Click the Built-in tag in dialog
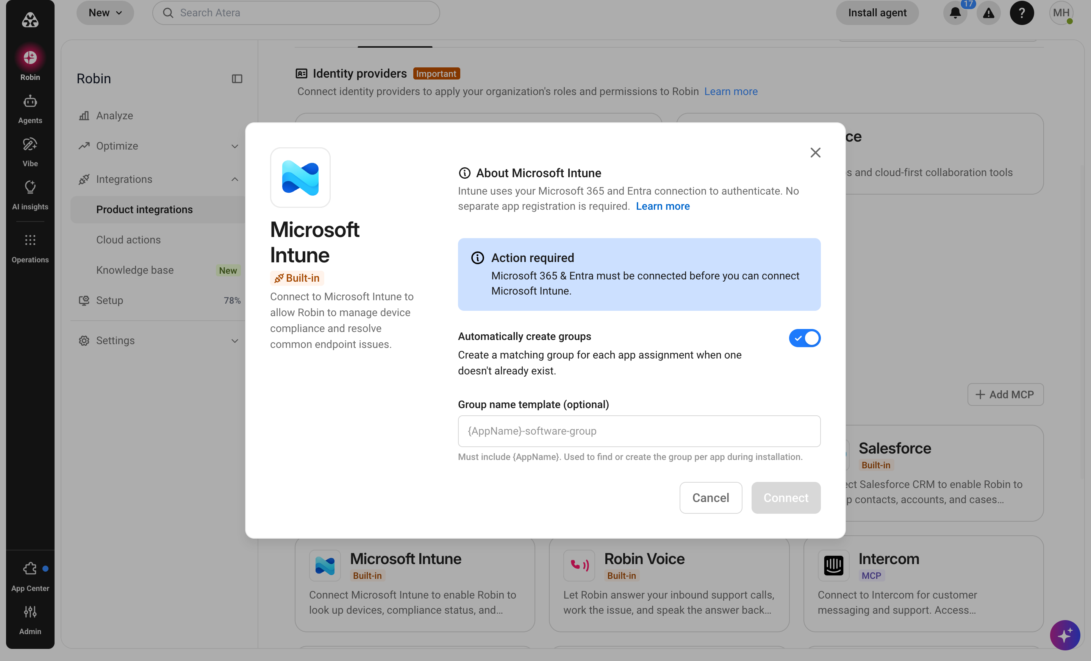Viewport: 1091px width, 661px height. pyautogui.click(x=297, y=278)
